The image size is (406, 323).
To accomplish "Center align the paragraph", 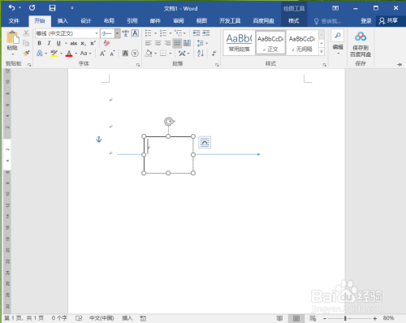I will [x=158, y=43].
